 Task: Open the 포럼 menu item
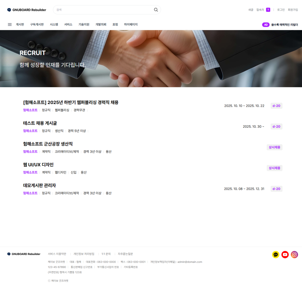pos(115,24)
